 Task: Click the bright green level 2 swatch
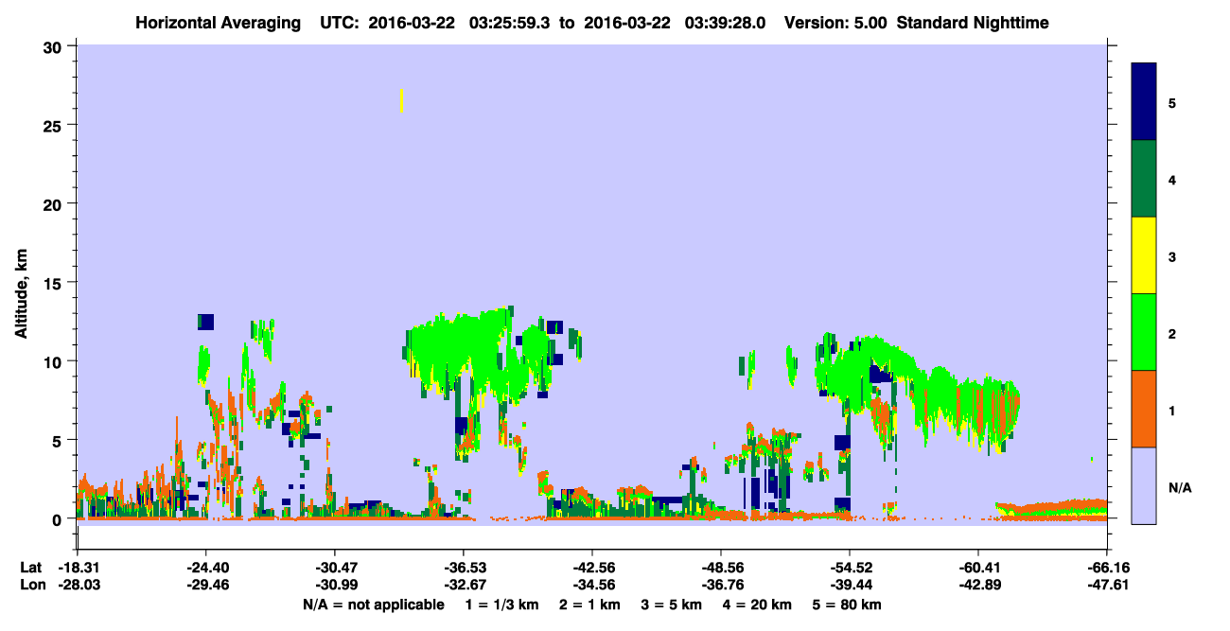(1144, 332)
